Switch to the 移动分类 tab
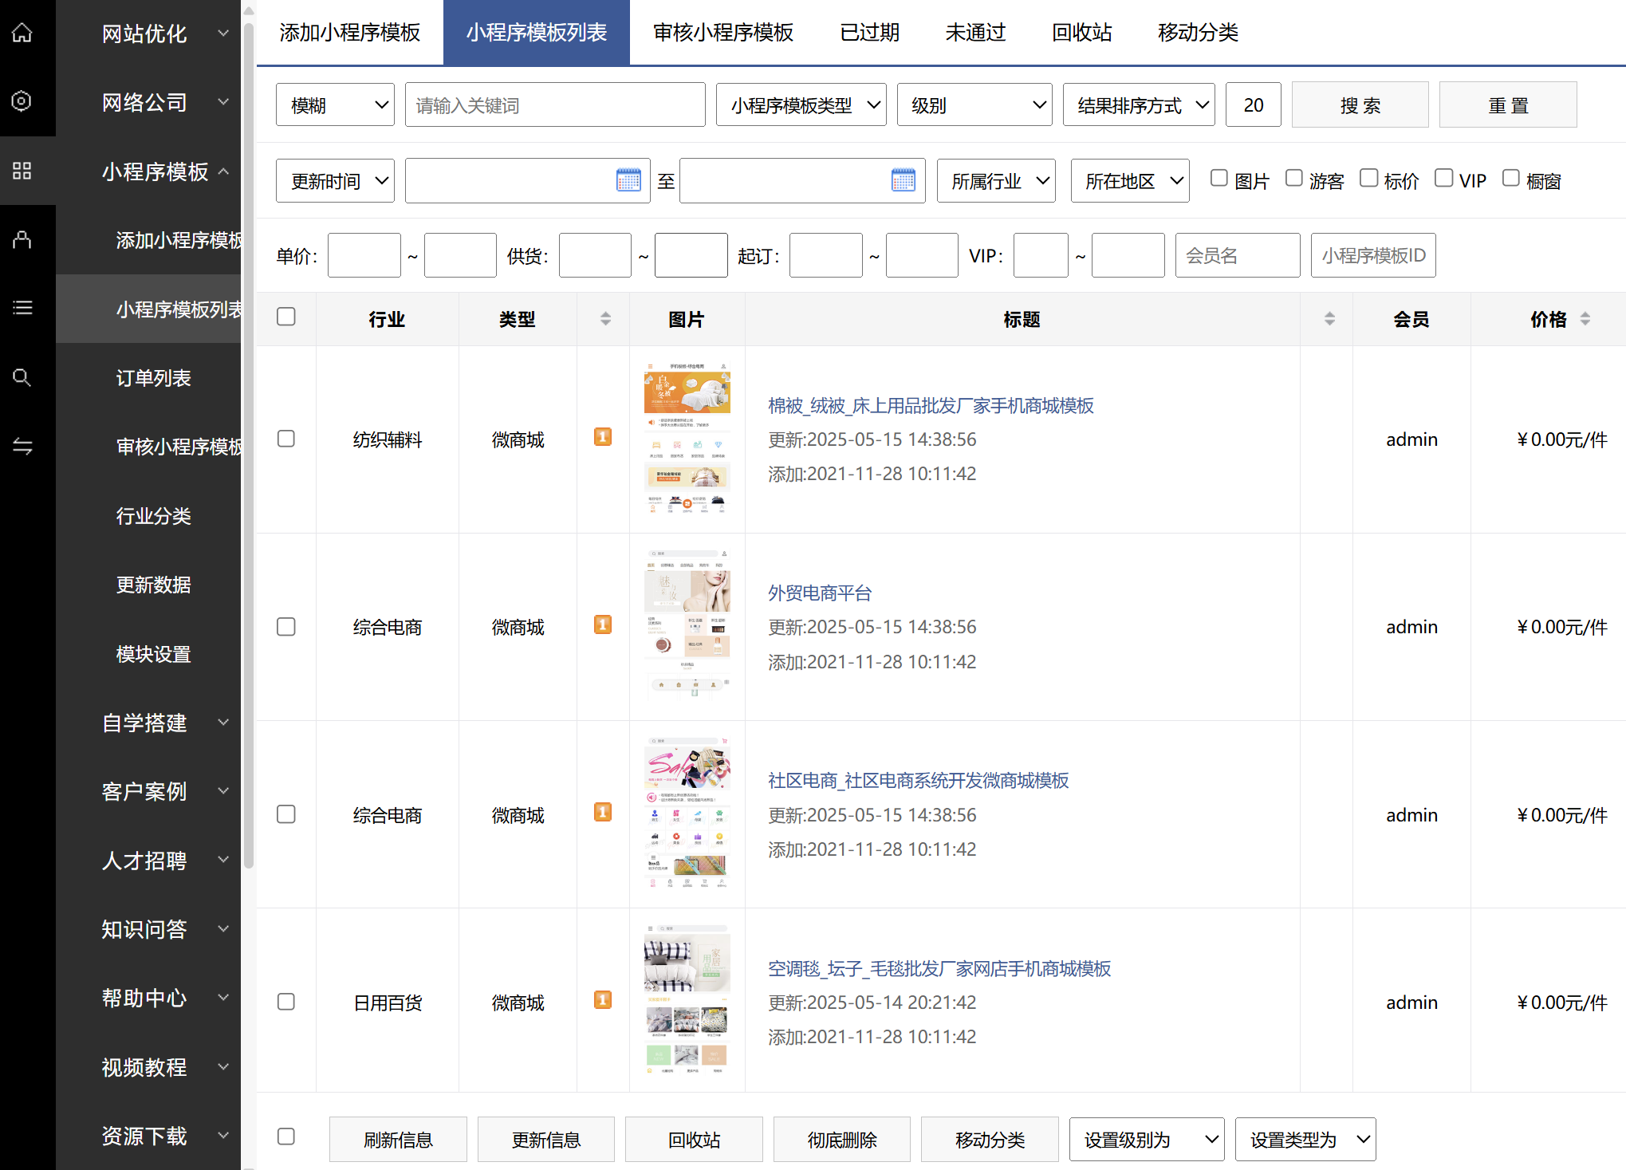 click(x=1198, y=33)
